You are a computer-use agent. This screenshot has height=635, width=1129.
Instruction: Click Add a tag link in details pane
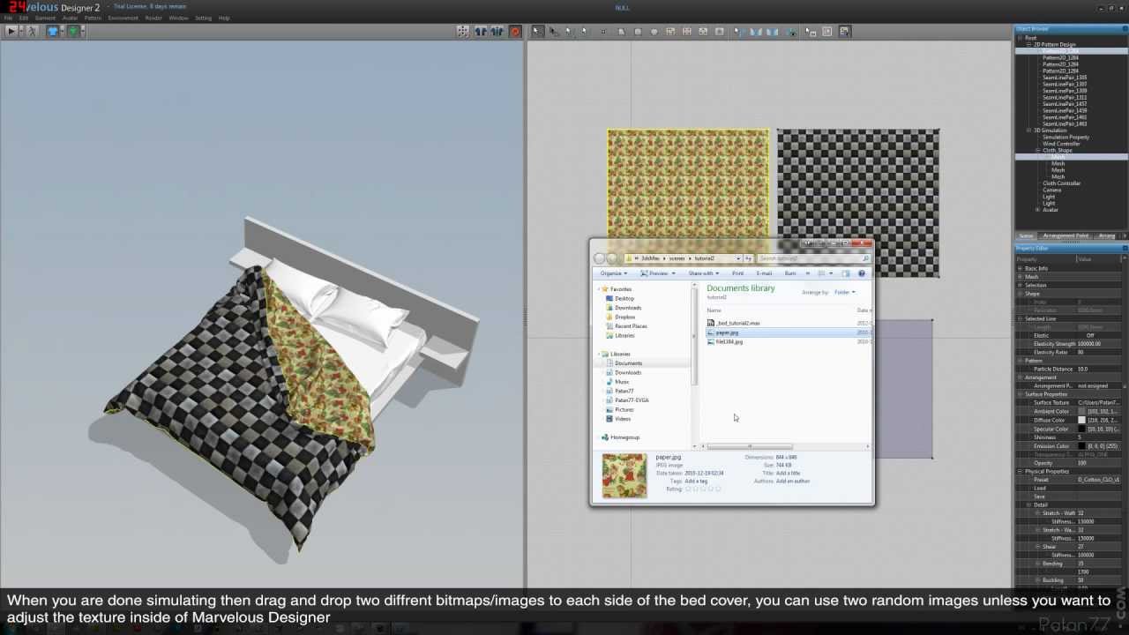(696, 481)
